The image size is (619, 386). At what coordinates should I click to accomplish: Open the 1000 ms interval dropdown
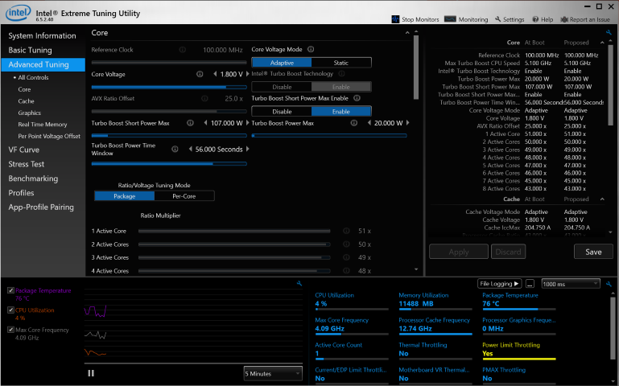pos(571,284)
